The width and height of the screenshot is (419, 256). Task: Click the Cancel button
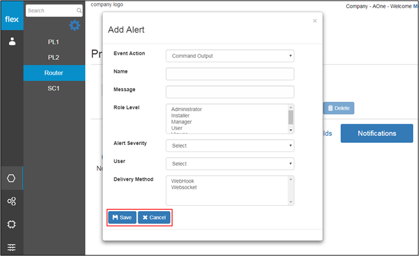click(154, 218)
